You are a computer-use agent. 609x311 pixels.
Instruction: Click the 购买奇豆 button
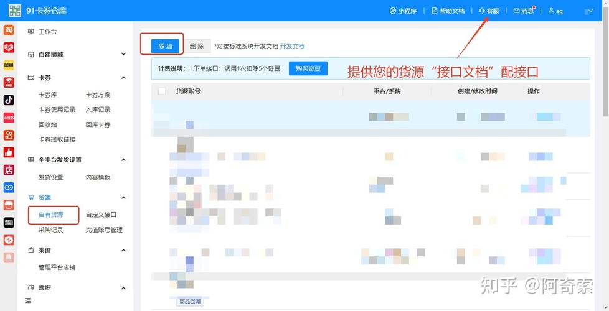[x=308, y=68]
